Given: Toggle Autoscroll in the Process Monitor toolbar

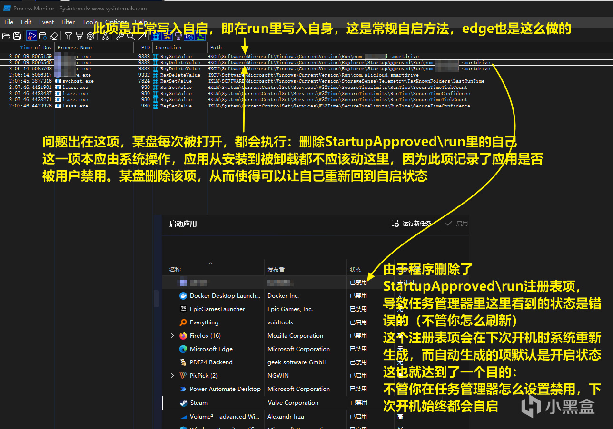Looking at the screenshot, I should (43, 36).
